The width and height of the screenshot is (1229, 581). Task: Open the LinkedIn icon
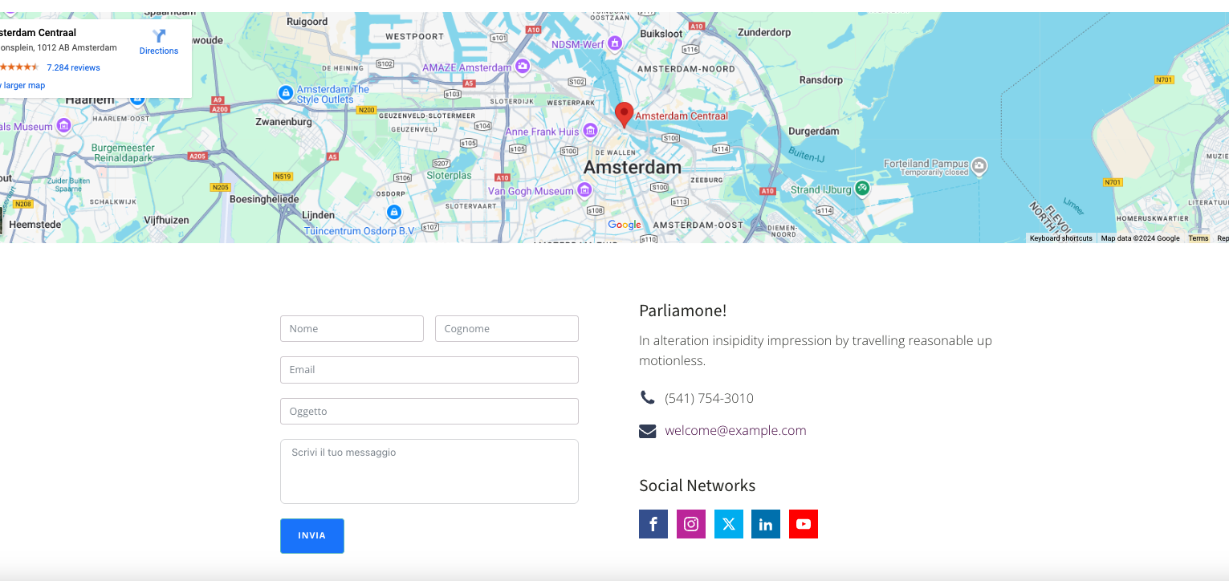(765, 523)
